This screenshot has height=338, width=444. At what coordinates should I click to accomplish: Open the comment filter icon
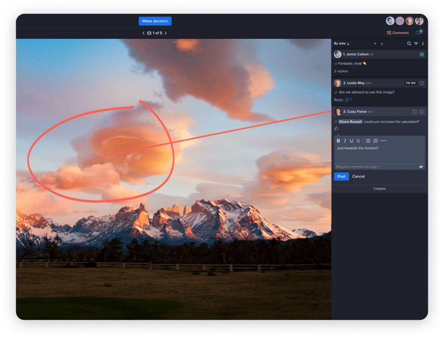pyautogui.click(x=416, y=43)
